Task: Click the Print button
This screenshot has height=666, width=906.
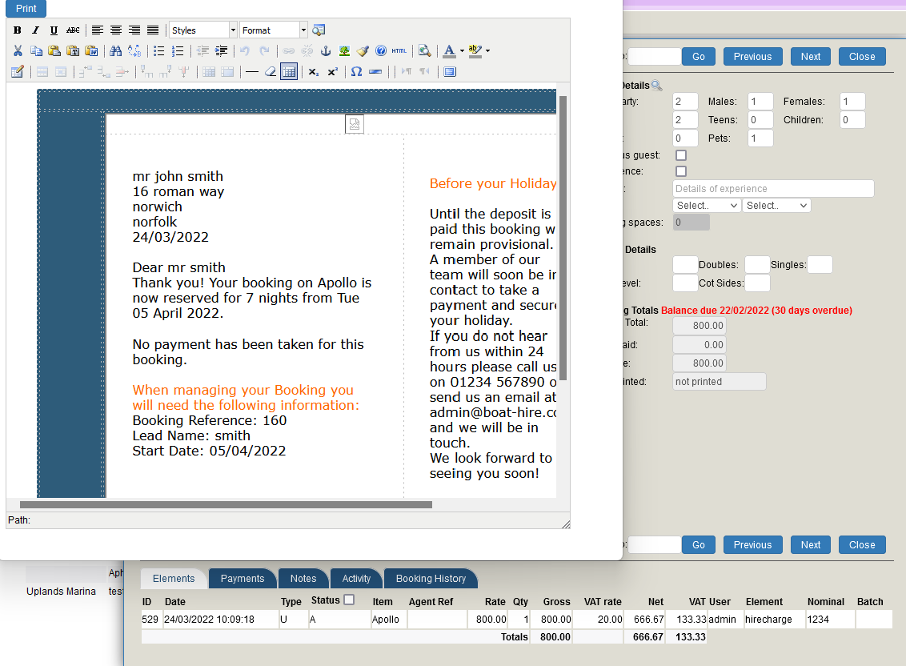Action: [26, 9]
